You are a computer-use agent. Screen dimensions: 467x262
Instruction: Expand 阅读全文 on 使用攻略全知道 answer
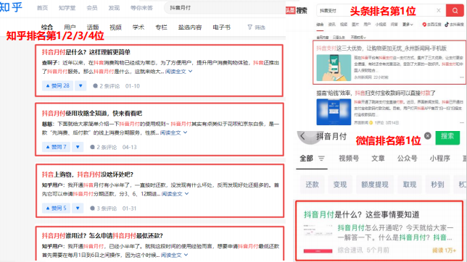(173, 132)
